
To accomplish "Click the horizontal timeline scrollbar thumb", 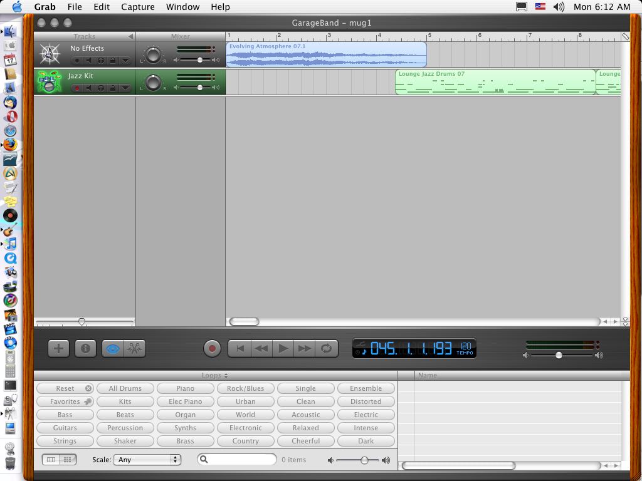I will (245, 321).
